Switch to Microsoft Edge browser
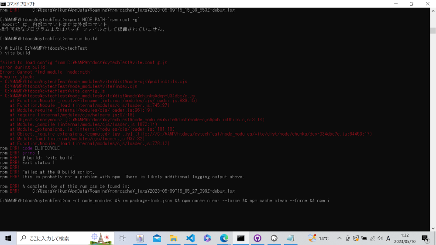This screenshot has width=436, height=245. coord(224,238)
